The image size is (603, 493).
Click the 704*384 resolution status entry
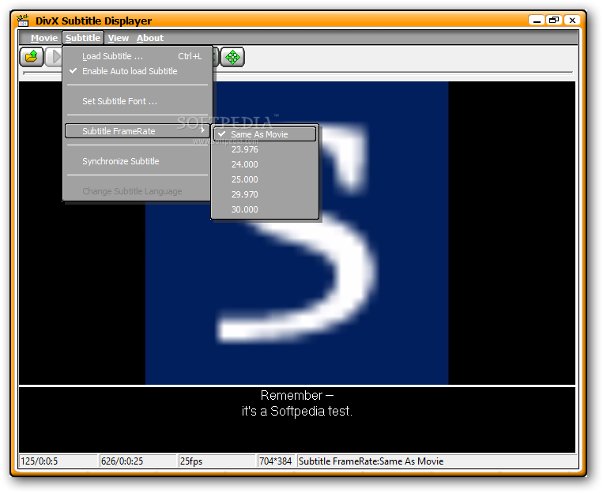pos(276,461)
